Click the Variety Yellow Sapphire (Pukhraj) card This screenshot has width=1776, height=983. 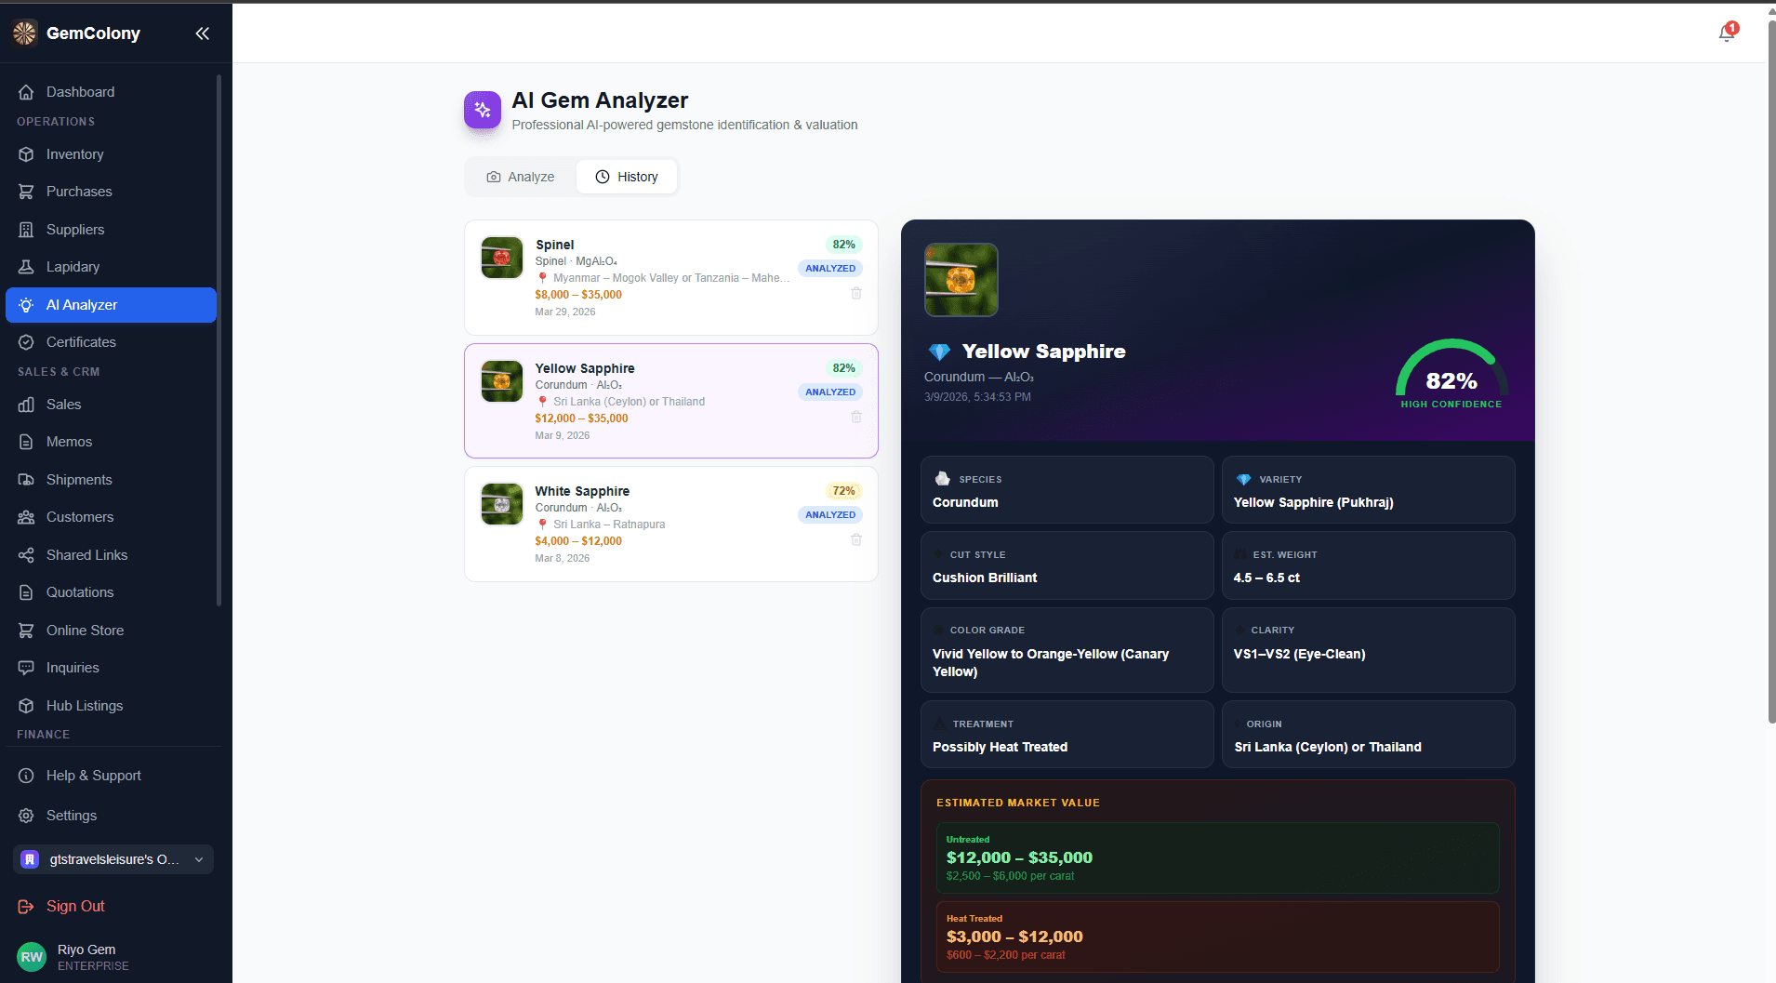coord(1368,490)
